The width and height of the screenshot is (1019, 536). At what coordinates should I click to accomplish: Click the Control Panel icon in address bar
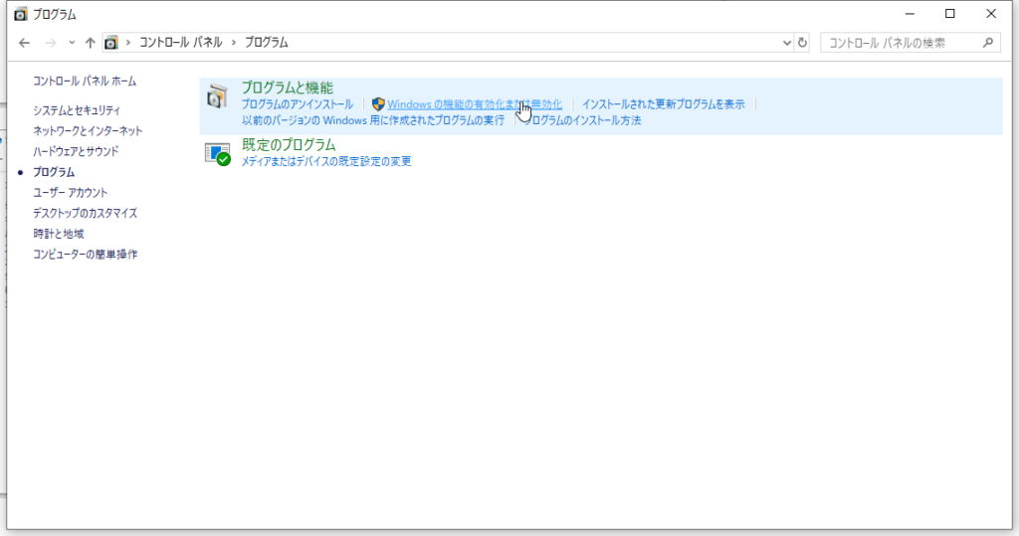(x=111, y=43)
